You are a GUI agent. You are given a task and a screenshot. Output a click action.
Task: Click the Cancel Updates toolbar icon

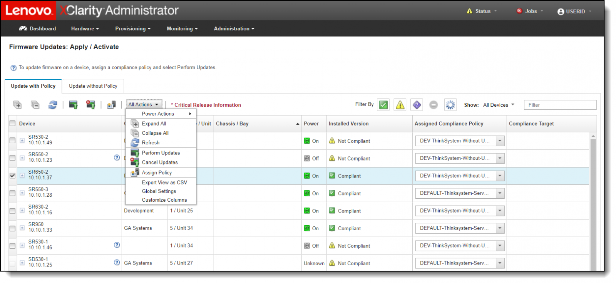91,105
